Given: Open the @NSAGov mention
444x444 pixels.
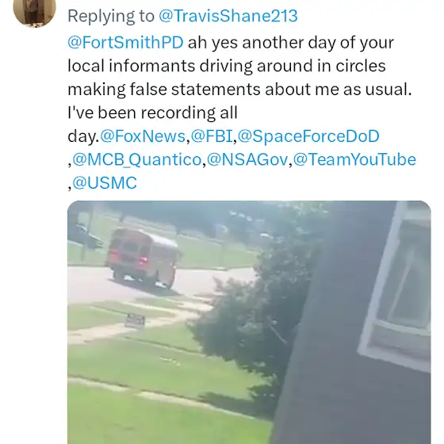Looking at the screenshot, I should (247, 159).
